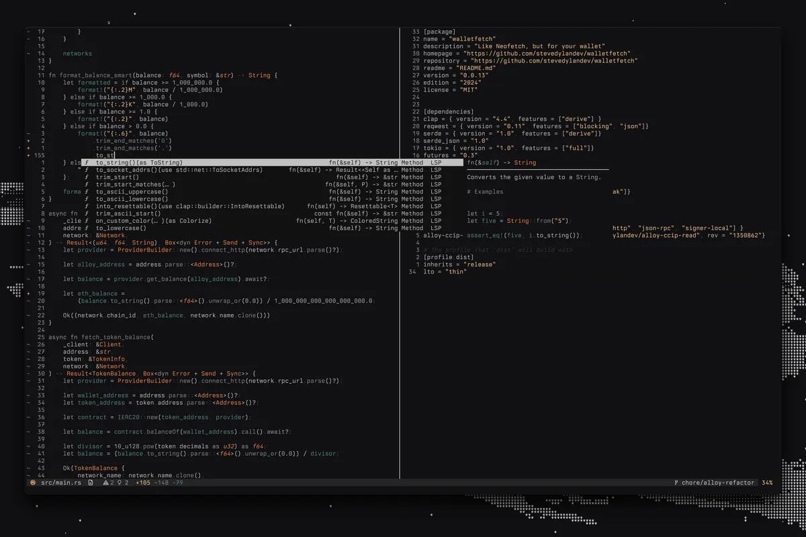Click the fn format_balance_smart definition line
This screenshot has height=537, width=806.
163,75
